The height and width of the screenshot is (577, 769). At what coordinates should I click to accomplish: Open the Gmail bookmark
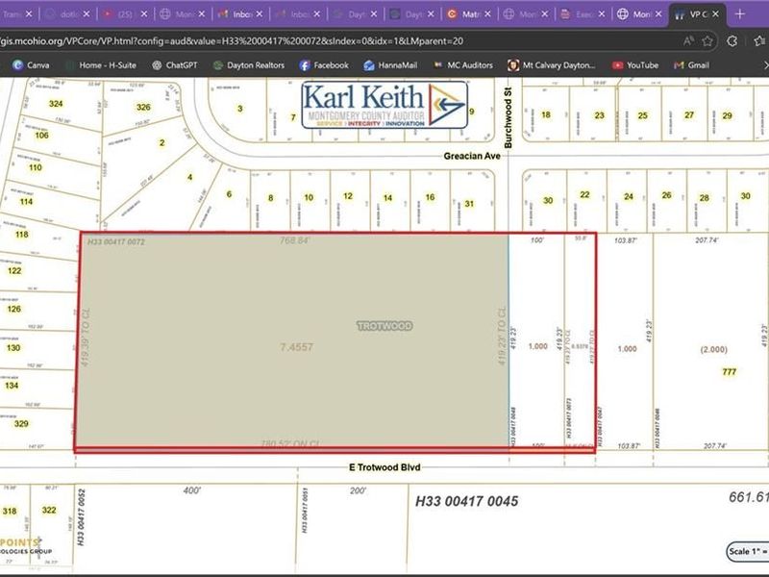(690, 64)
